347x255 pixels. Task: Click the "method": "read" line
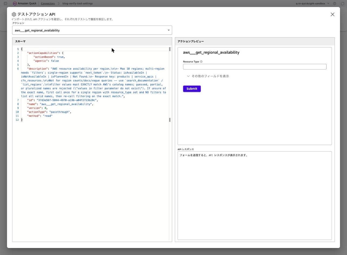pyautogui.click(x=40, y=116)
